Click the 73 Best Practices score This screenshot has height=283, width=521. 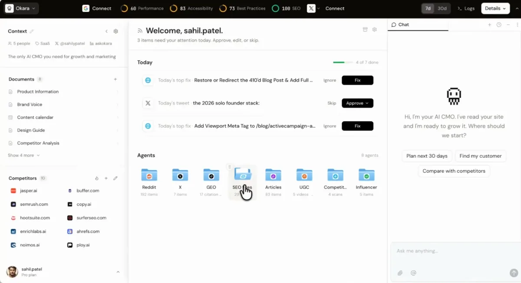[242, 8]
